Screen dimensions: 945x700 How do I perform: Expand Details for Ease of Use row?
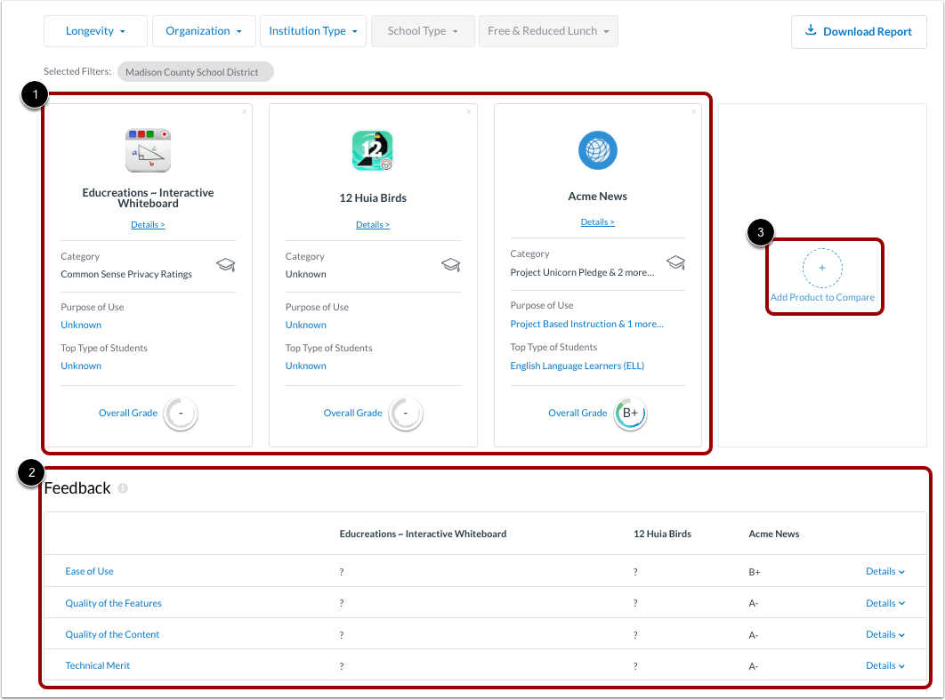click(884, 571)
